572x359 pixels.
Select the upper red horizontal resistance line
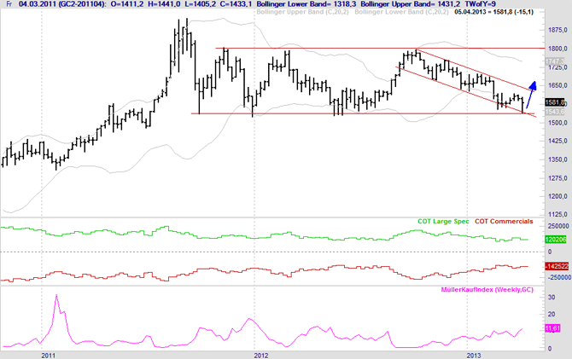341,49
